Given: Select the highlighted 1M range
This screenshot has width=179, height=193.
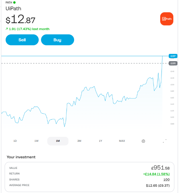Looking at the screenshot, I should pyautogui.click(x=58, y=141).
